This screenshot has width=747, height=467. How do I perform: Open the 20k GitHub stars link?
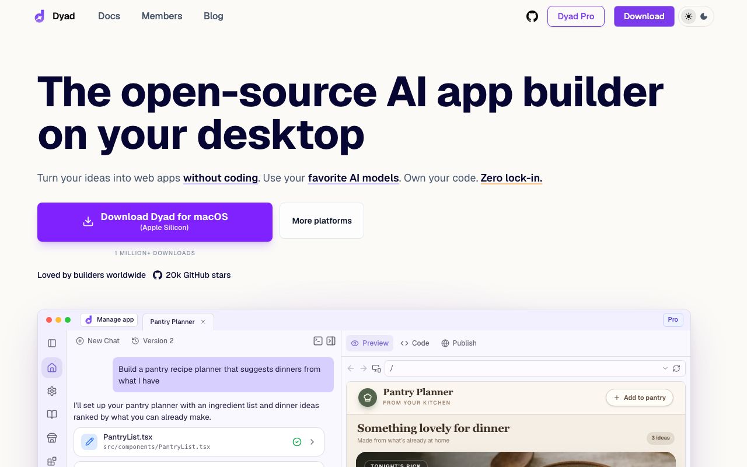(192, 275)
